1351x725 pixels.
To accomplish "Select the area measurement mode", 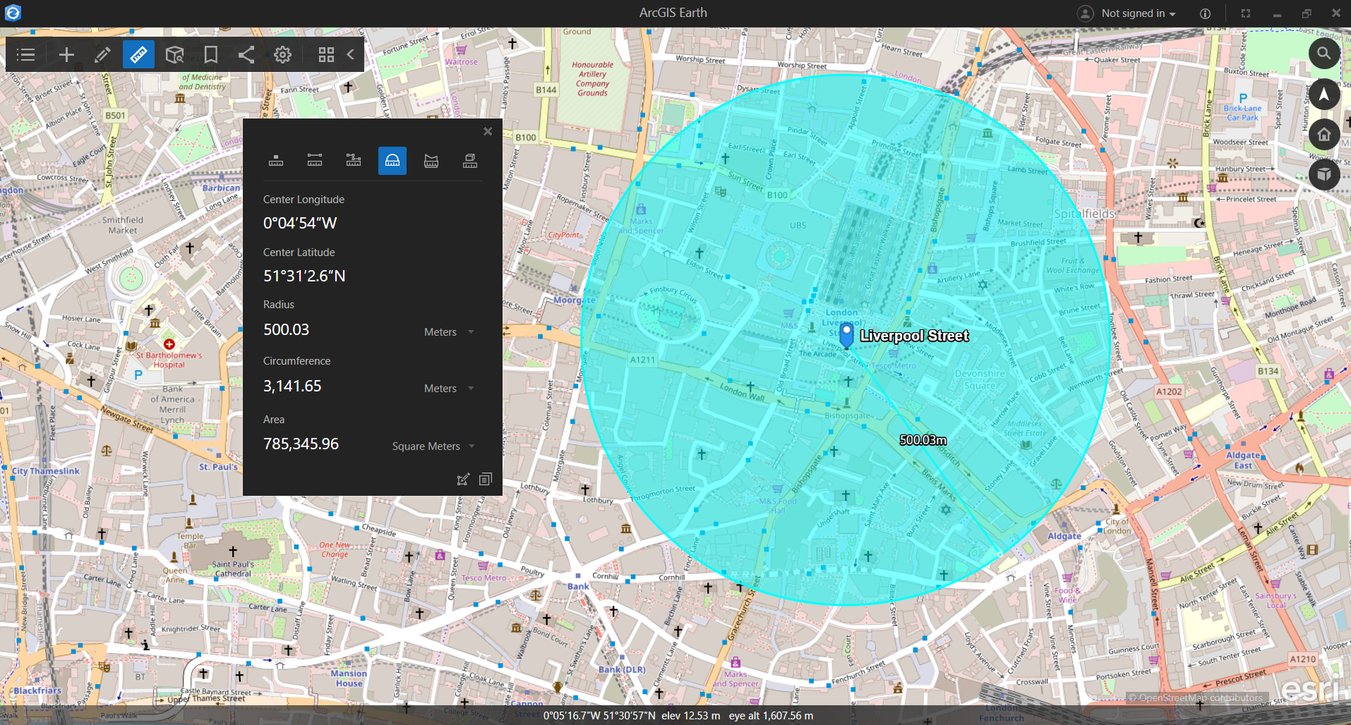I will (431, 161).
